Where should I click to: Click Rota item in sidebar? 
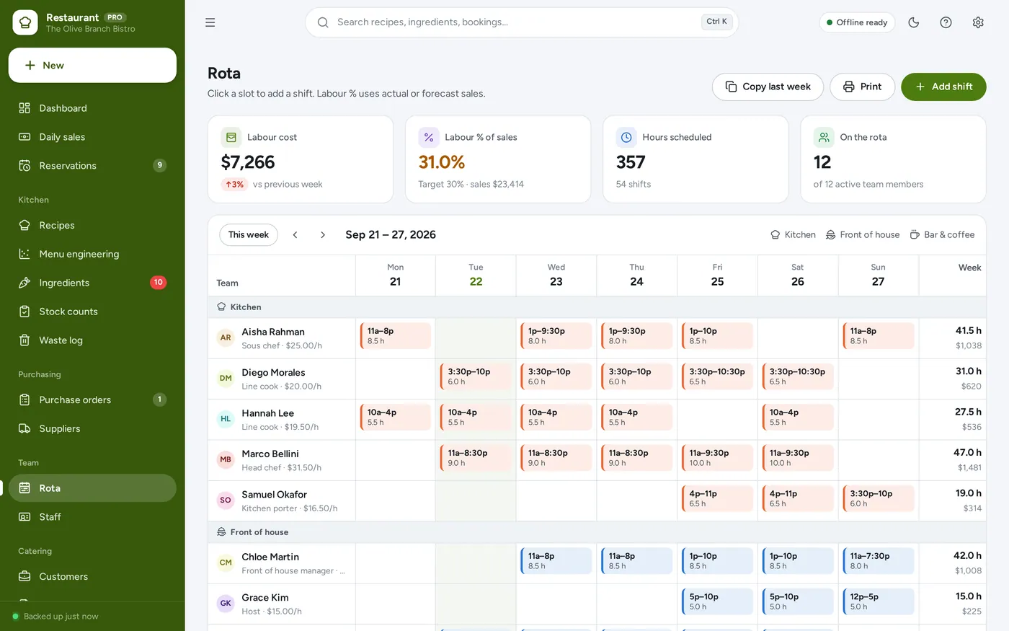92,488
